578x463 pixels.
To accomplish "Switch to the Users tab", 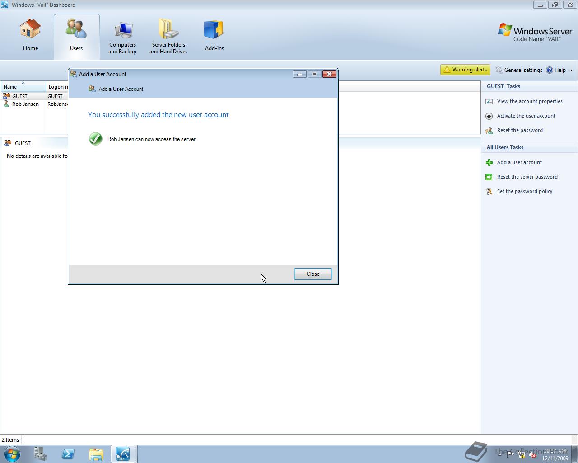I will coord(76,36).
